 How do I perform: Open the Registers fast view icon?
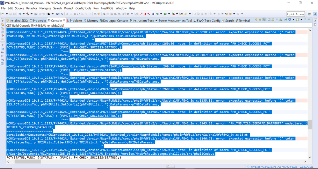3,32
